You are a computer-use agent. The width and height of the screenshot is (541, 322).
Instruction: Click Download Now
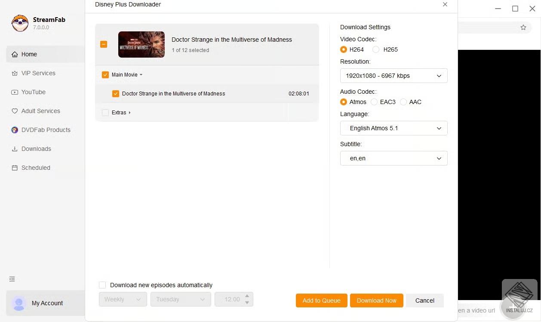tap(376, 301)
